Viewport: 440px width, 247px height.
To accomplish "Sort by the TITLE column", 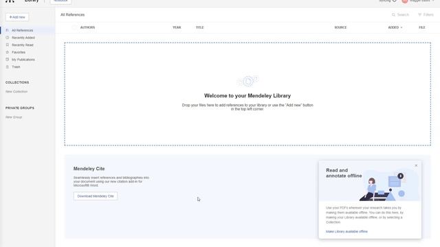I will (x=200, y=27).
